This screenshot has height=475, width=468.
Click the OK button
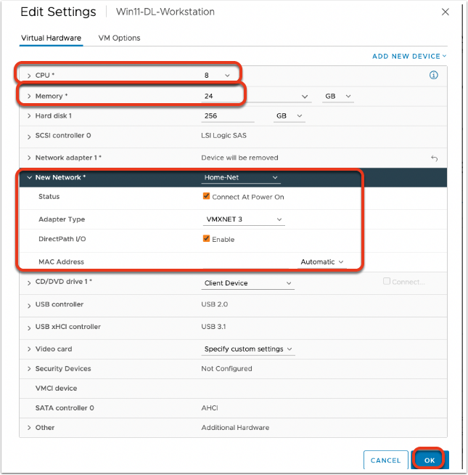coord(430,460)
